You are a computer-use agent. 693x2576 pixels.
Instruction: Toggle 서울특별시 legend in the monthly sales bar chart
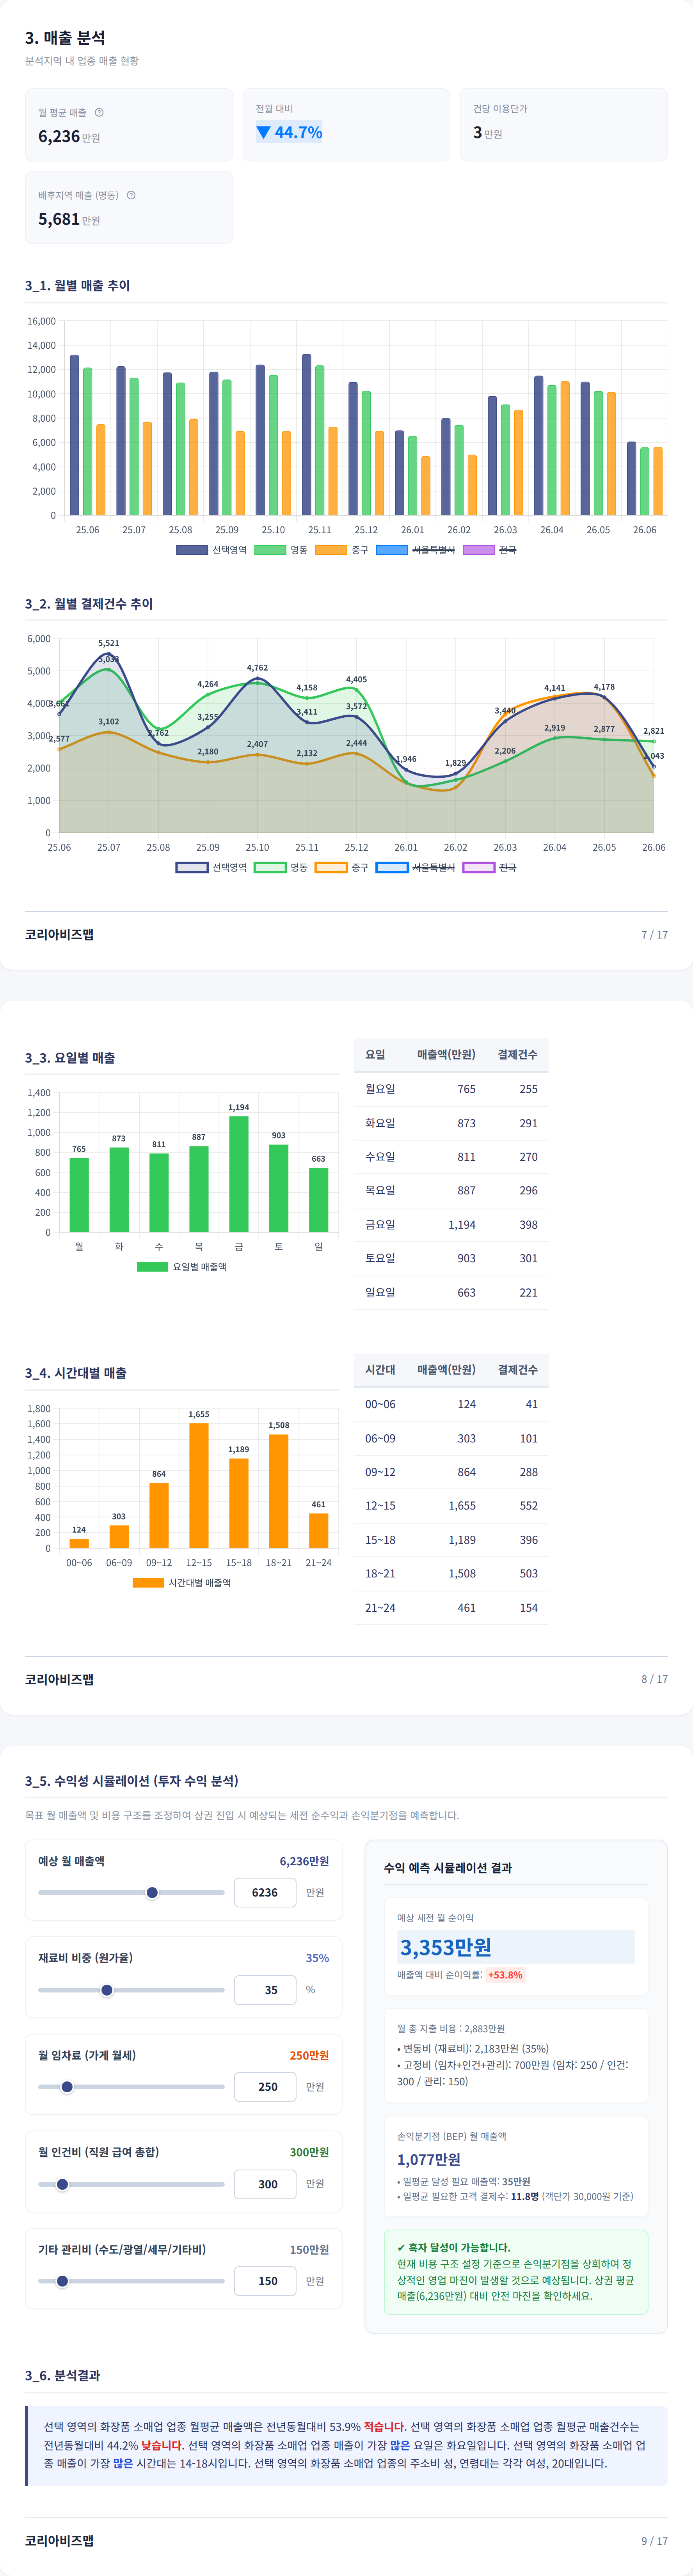[415, 550]
